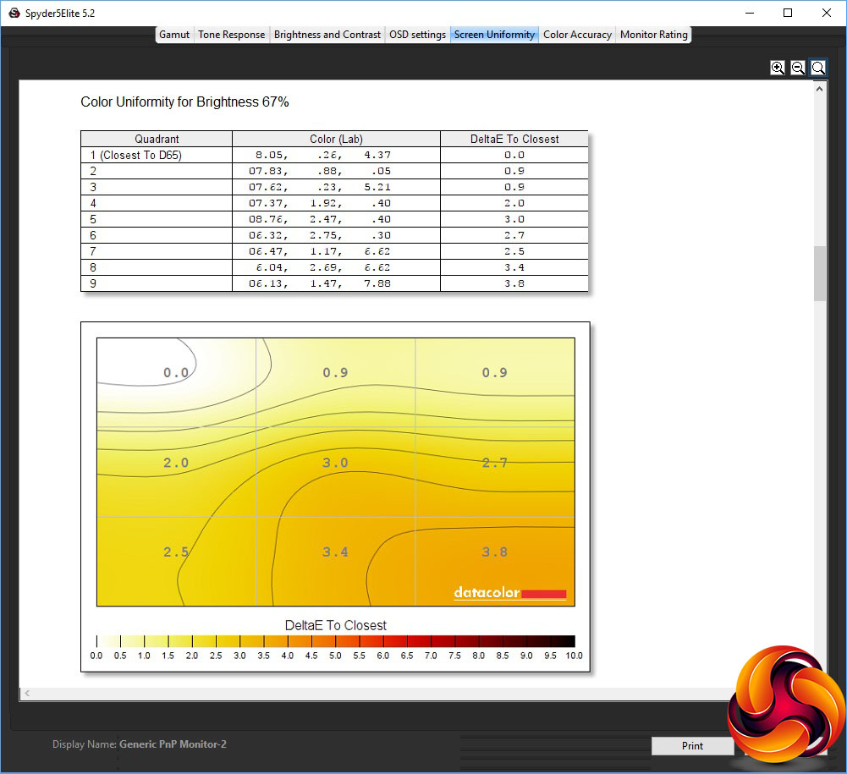The width and height of the screenshot is (847, 774).
Task: Open the Brightness and Contrast tab
Action: pyautogui.click(x=327, y=35)
